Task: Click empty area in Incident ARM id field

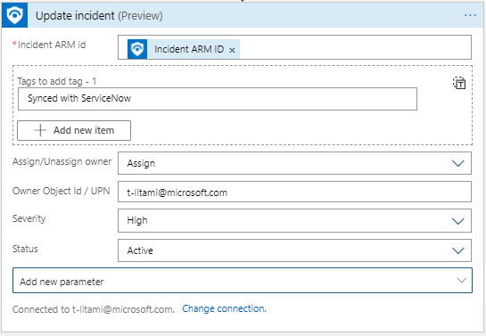Action: [355, 47]
